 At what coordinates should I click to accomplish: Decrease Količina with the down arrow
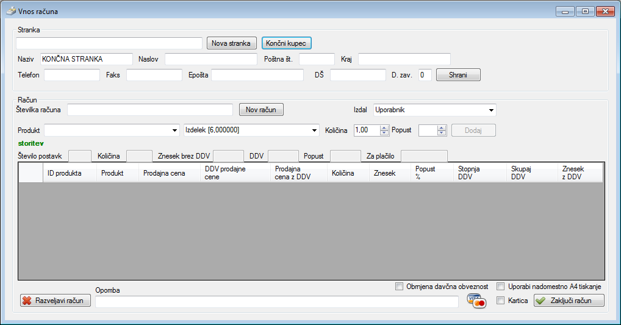pos(384,133)
